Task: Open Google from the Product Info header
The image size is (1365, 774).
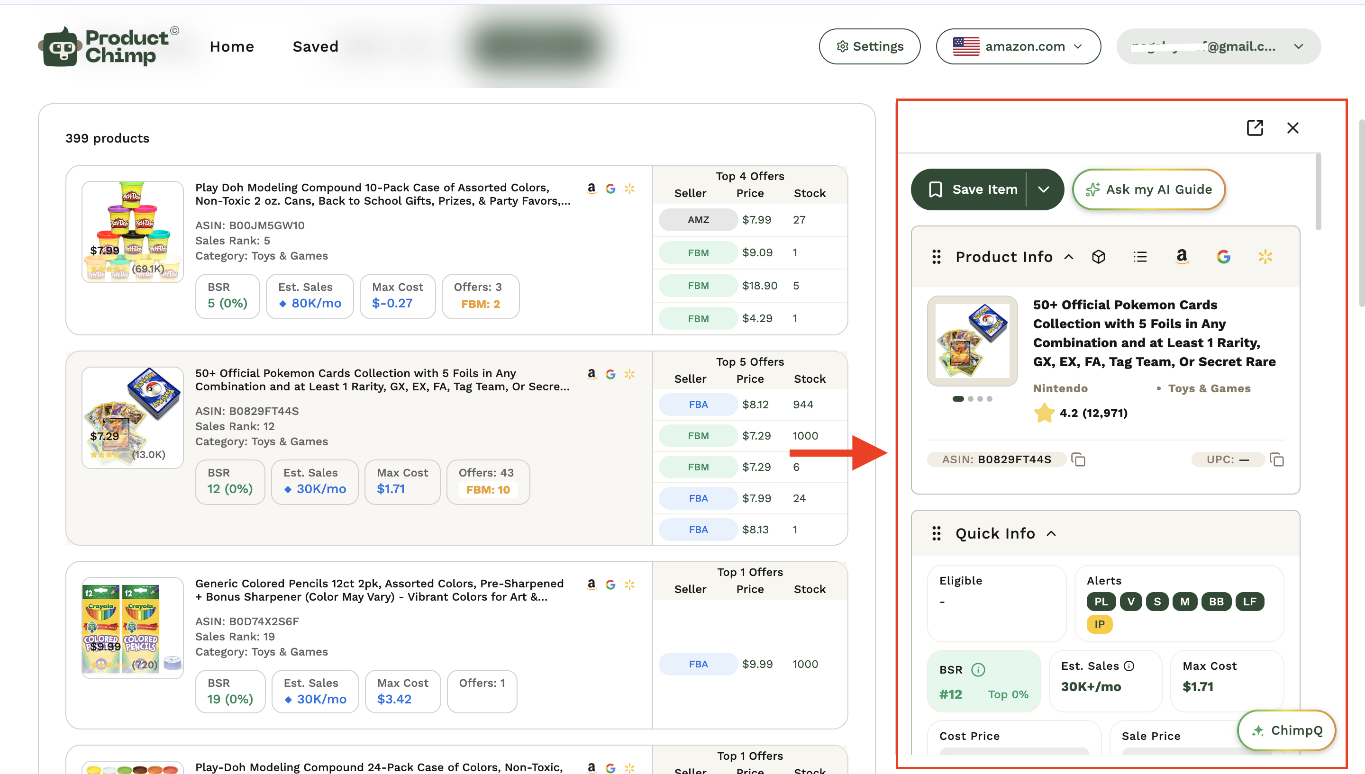Action: (x=1224, y=257)
